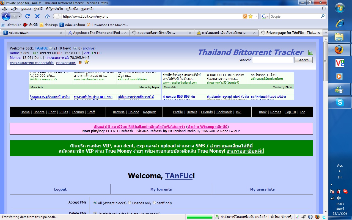Screen dimensions: 352x220
Task: Click the RSS feed icon in the address bar
Action: coord(245,16)
